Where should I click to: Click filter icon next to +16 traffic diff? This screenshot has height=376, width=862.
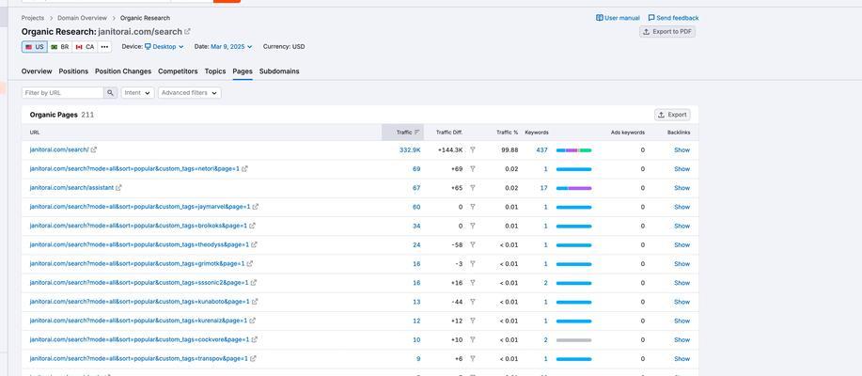pyautogui.click(x=472, y=283)
